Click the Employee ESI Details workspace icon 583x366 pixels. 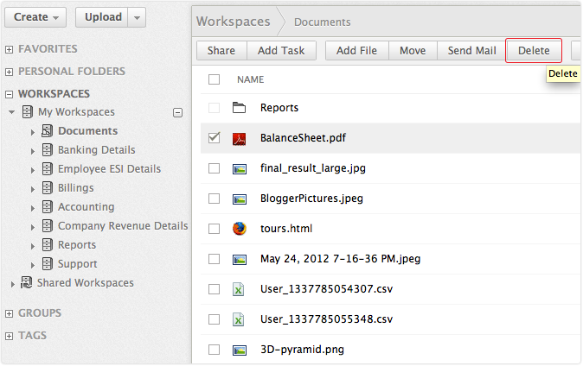[x=47, y=168]
